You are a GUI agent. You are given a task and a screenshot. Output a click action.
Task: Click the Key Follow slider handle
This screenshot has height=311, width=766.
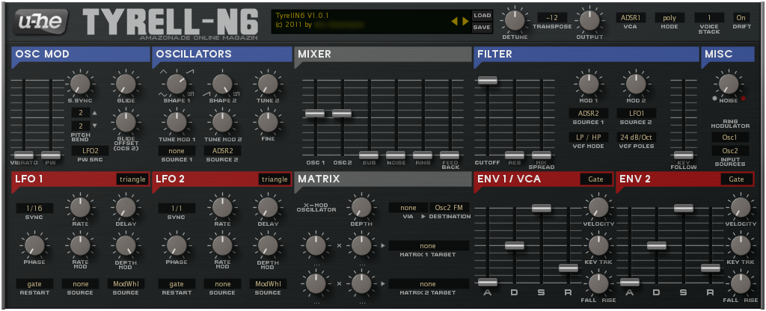(x=684, y=155)
